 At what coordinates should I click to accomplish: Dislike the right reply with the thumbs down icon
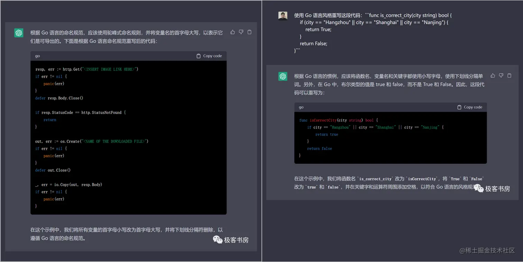click(501, 75)
